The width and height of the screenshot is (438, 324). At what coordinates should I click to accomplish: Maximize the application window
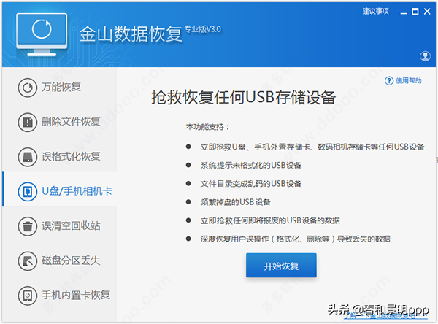point(415,12)
